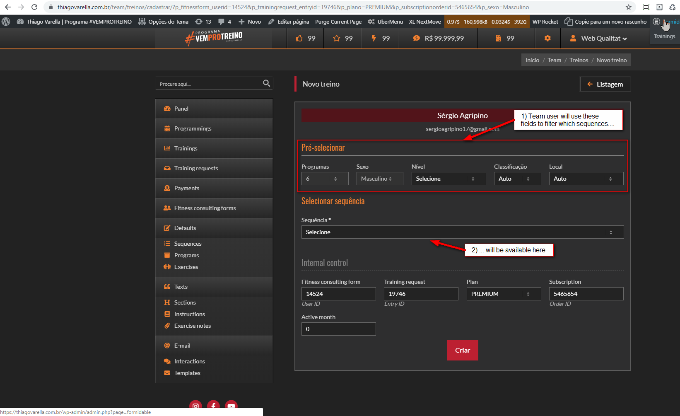Click the document counter icon in header
680x416 pixels.
tap(498, 38)
